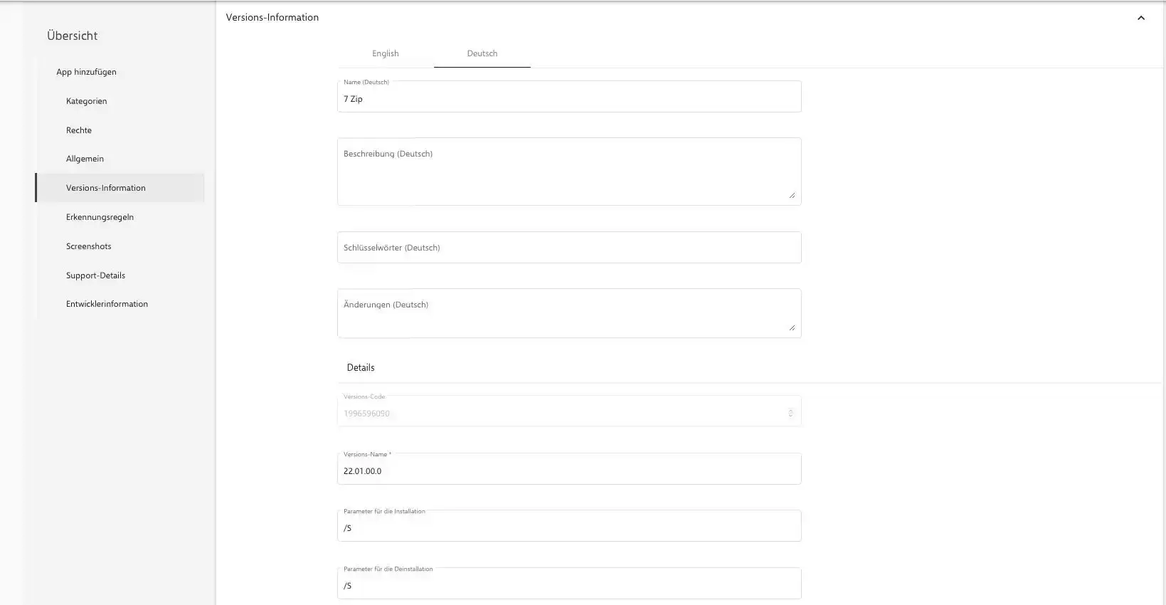The height and width of the screenshot is (605, 1166).
Task: Focus the Parameter für die Installation field
Action: [568, 527]
